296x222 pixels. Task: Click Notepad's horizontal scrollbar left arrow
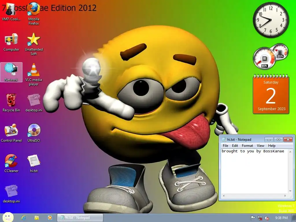(224, 196)
